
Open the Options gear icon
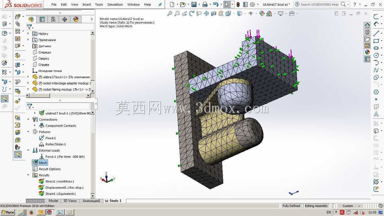coord(252,4)
